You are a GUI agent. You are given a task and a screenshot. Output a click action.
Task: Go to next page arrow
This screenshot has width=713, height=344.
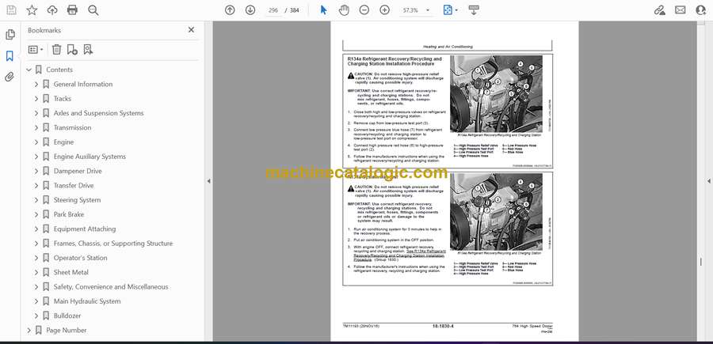coord(250,10)
